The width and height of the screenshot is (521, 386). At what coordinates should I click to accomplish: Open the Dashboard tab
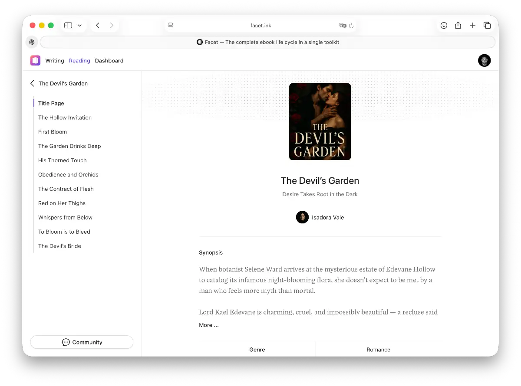point(109,61)
